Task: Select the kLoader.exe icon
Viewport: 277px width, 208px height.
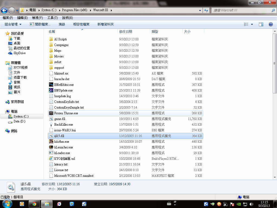Action: click(51, 153)
